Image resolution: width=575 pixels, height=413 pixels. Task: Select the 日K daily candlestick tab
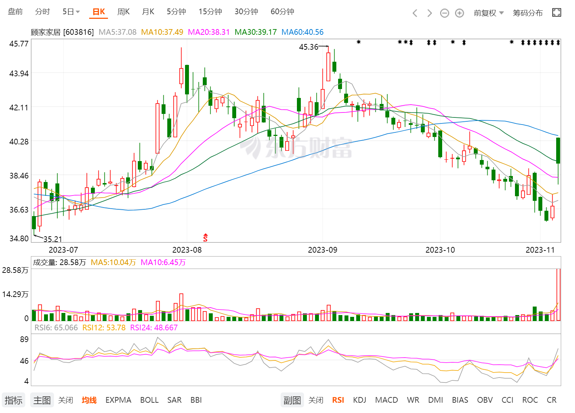coord(99,12)
